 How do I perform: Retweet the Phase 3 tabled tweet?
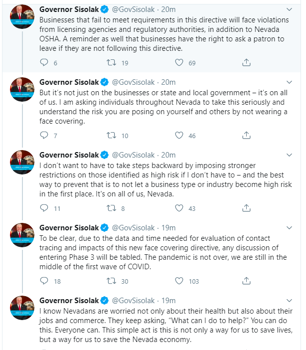[x=113, y=281]
